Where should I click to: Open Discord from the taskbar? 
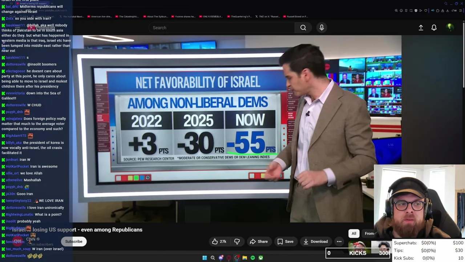pos(221,258)
